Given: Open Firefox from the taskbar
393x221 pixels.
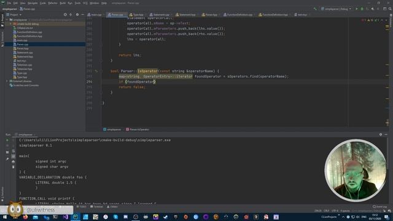Looking at the screenshot, I should [x=25, y=217].
